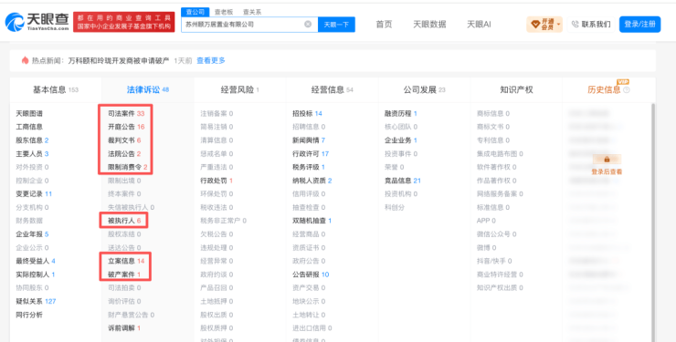The height and width of the screenshot is (342, 676).
Task: Open 主要人员 3 entry
Action: click(x=32, y=153)
